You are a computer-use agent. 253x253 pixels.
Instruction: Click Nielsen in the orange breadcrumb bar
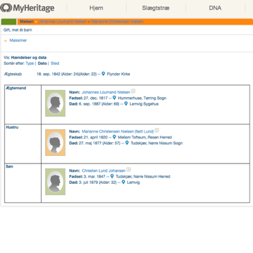point(27,22)
